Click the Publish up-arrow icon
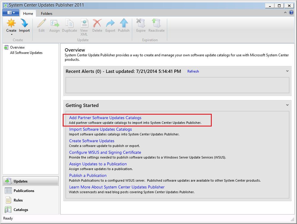This screenshot has width=297, height=224. pos(124,23)
